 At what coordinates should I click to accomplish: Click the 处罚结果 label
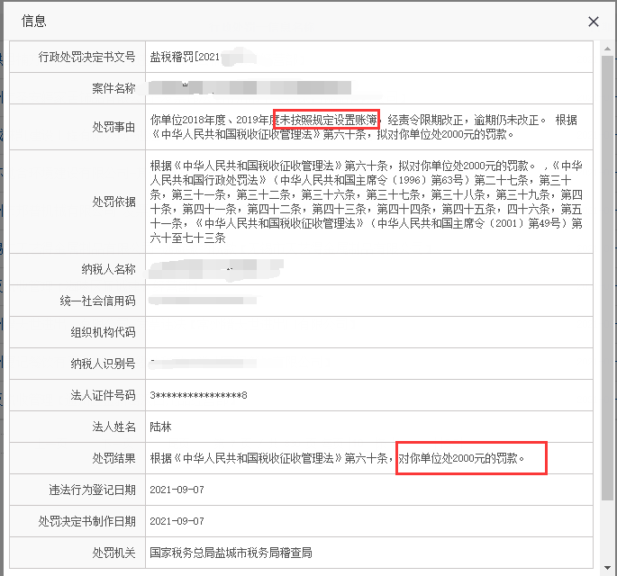113,458
